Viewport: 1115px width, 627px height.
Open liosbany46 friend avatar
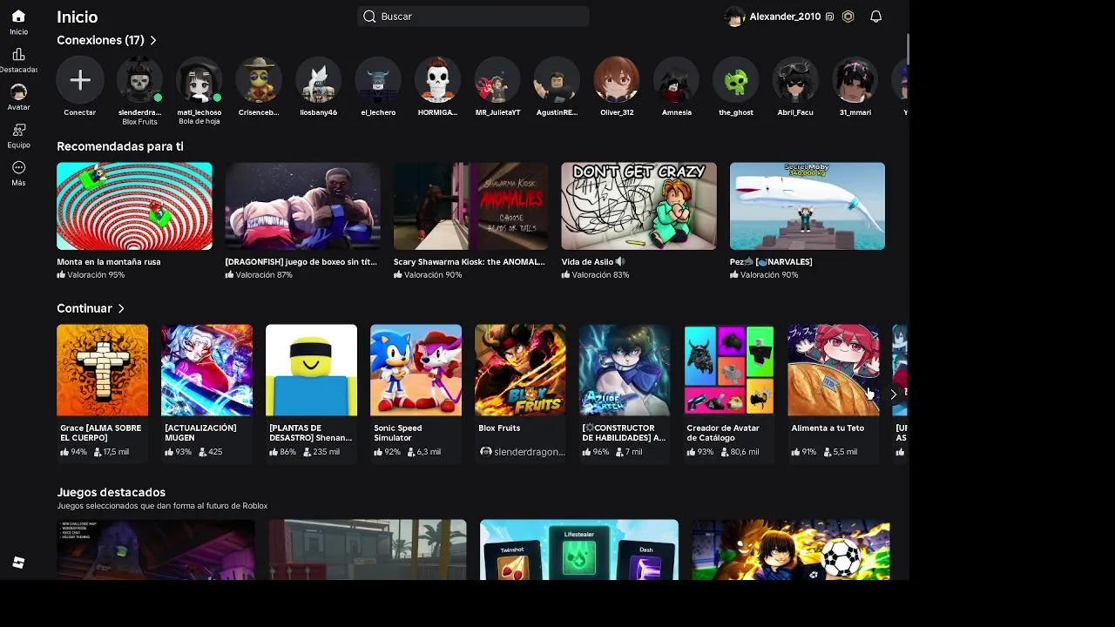click(x=318, y=81)
